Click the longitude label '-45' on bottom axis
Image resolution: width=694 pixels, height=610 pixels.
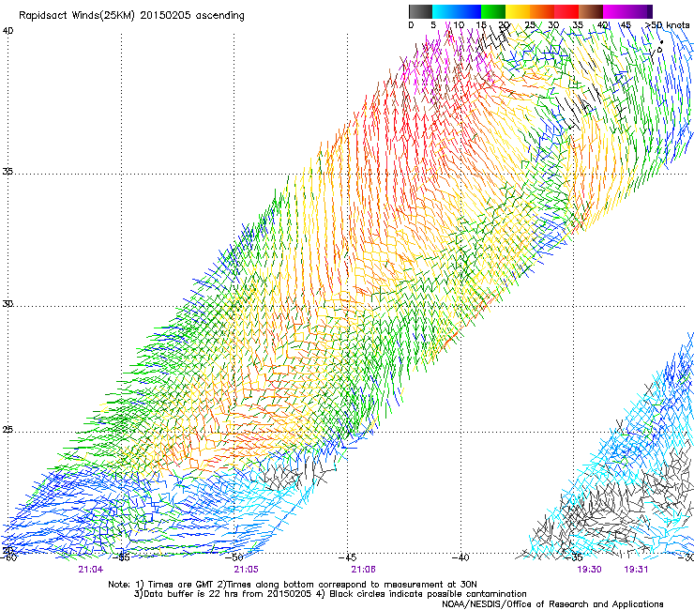click(x=347, y=557)
